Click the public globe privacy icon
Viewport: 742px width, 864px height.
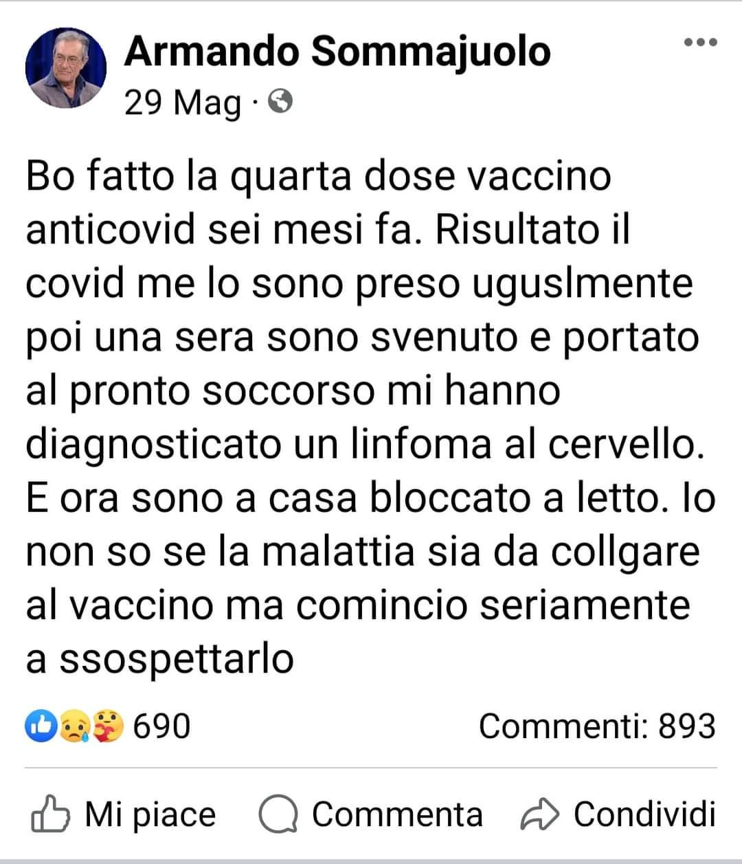tap(281, 102)
